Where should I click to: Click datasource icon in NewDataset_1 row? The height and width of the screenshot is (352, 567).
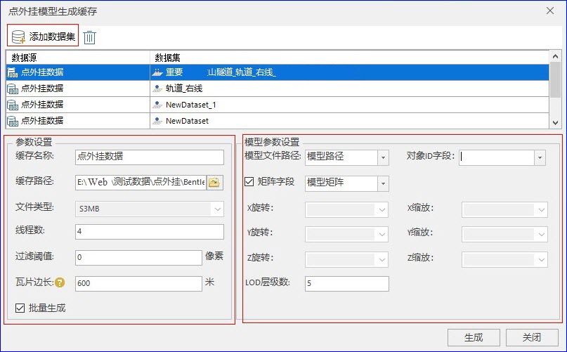click(13, 105)
